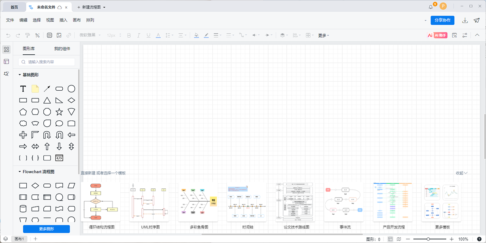
Task: Select the fill color tool
Action: 196,35
